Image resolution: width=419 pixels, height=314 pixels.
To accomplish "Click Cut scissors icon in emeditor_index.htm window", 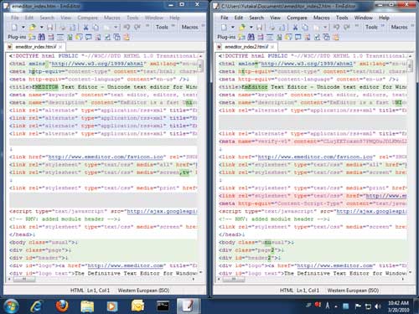I will coord(85,27).
